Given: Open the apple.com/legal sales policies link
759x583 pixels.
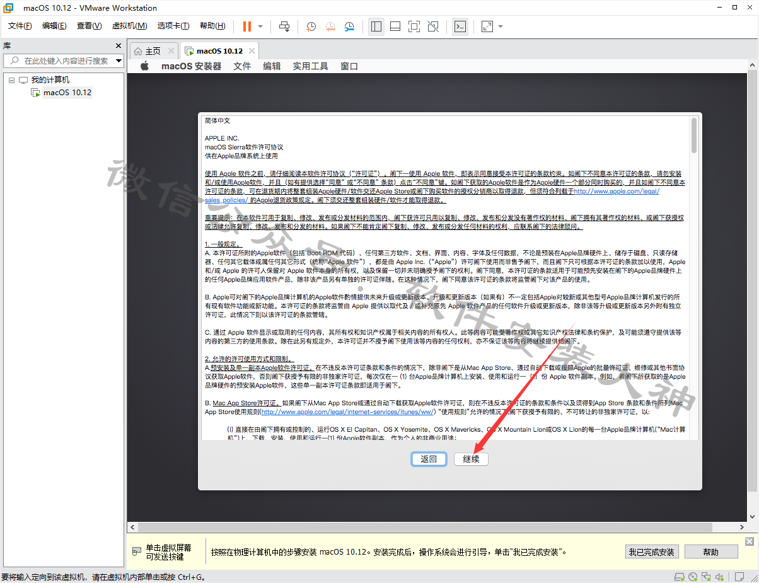Looking at the screenshot, I should coord(616,191).
